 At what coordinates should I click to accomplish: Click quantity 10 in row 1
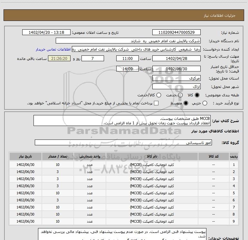tap(58, 165)
